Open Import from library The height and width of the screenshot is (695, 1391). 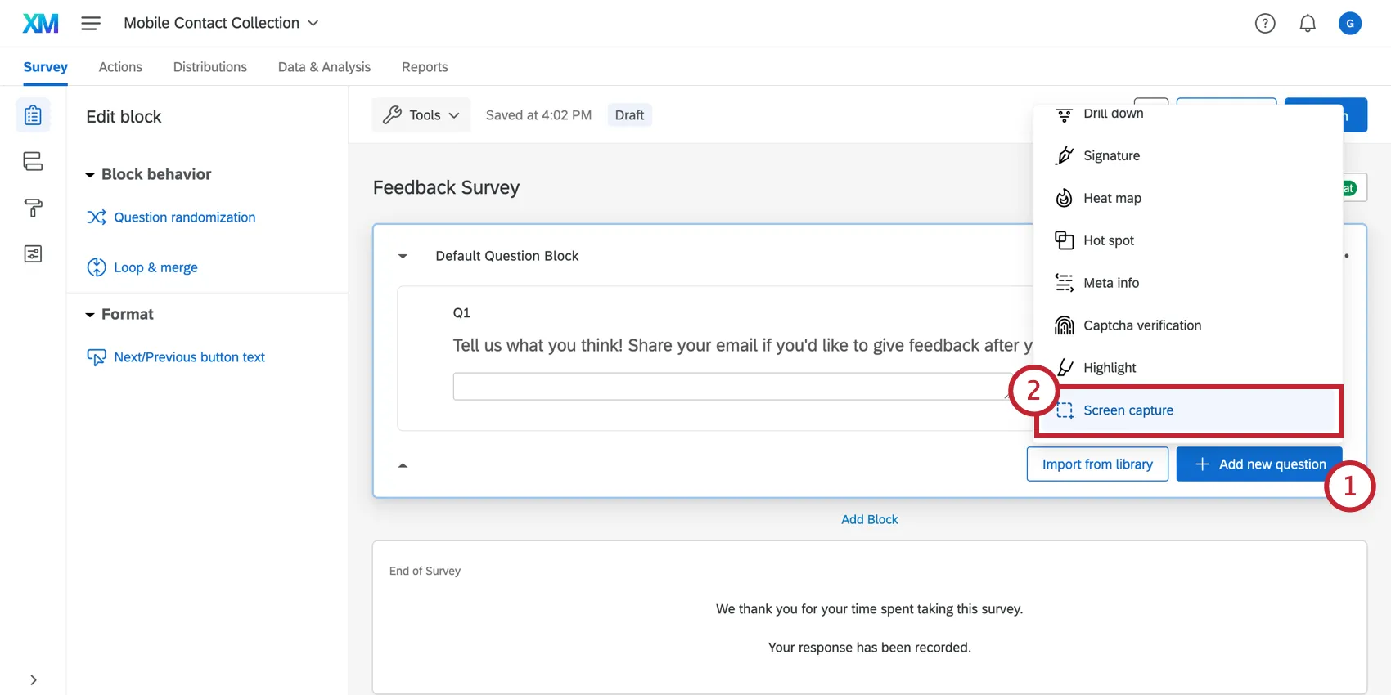click(x=1097, y=464)
